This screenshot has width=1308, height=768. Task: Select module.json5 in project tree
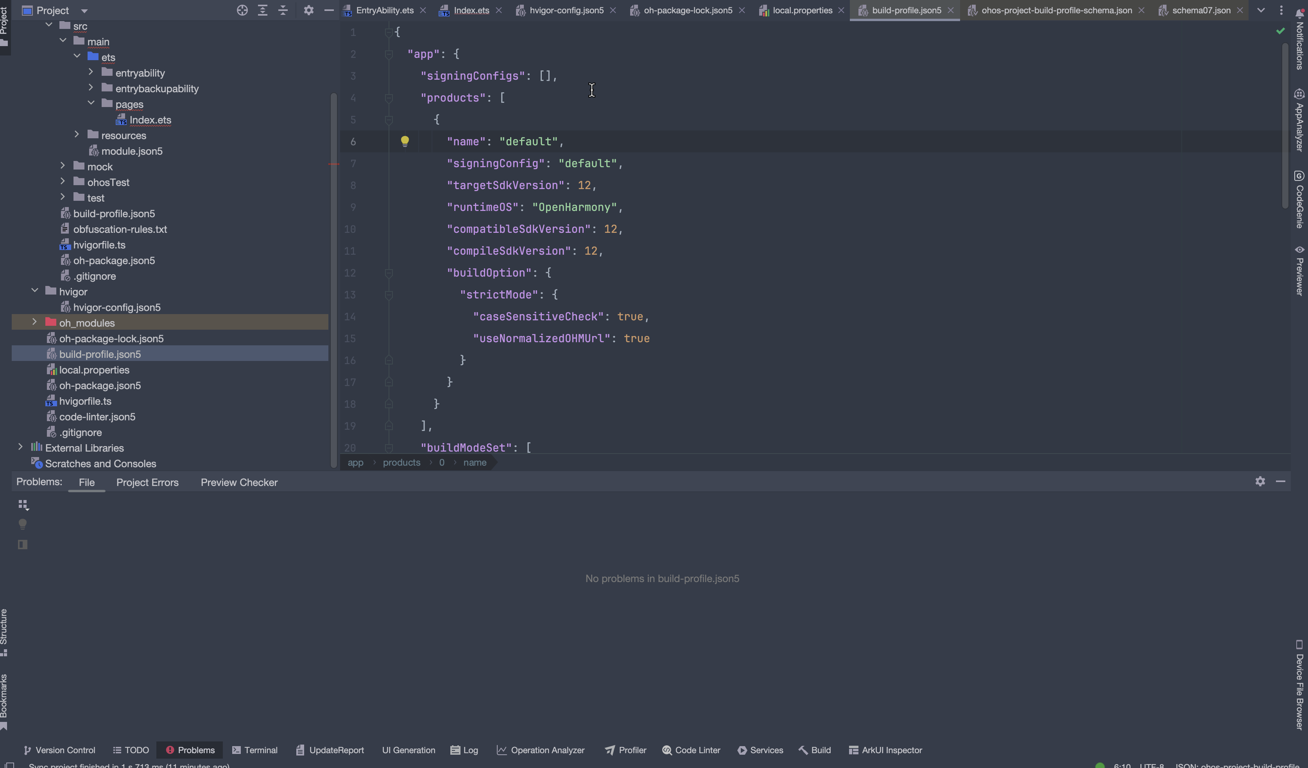132,151
